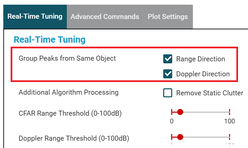The image size is (248, 148).
Task: Click the CFAR Range Threshold (0-100dB) label
Action: 70,113
